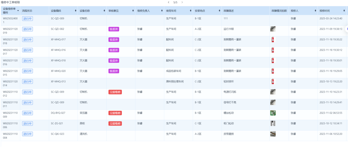Viewport: 348px width, 147px height.
Task: Select order number WX20231110004 cell
Action: [x=10, y=136]
